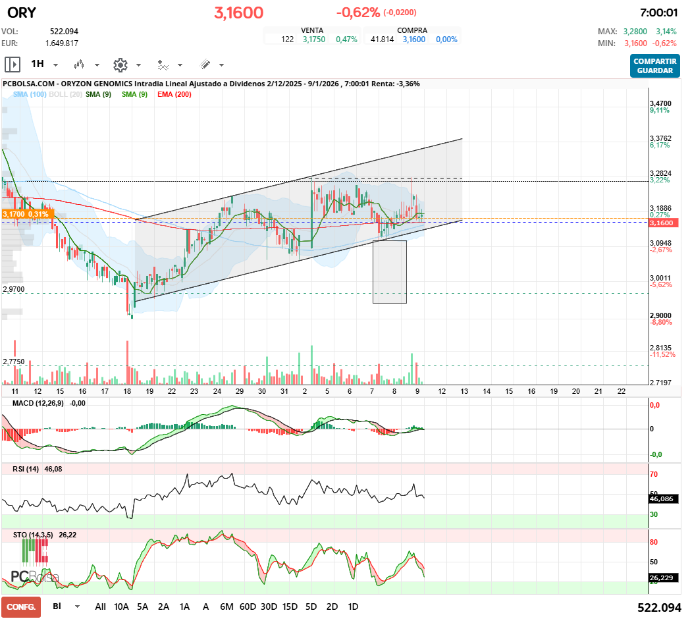Select the candlestick chart type icon
This screenshot has width=690, height=621.
coord(80,65)
